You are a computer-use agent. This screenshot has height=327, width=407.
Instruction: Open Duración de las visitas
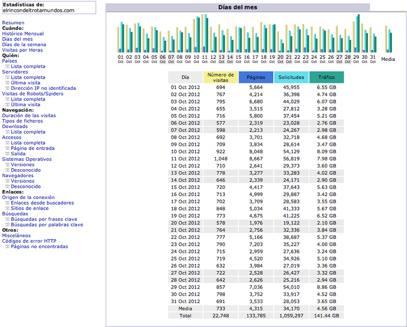pyautogui.click(x=29, y=116)
